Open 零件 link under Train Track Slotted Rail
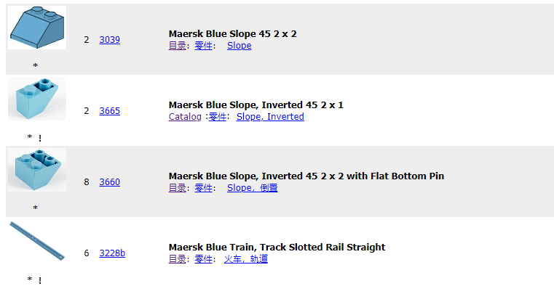The image size is (554, 286). [204, 259]
